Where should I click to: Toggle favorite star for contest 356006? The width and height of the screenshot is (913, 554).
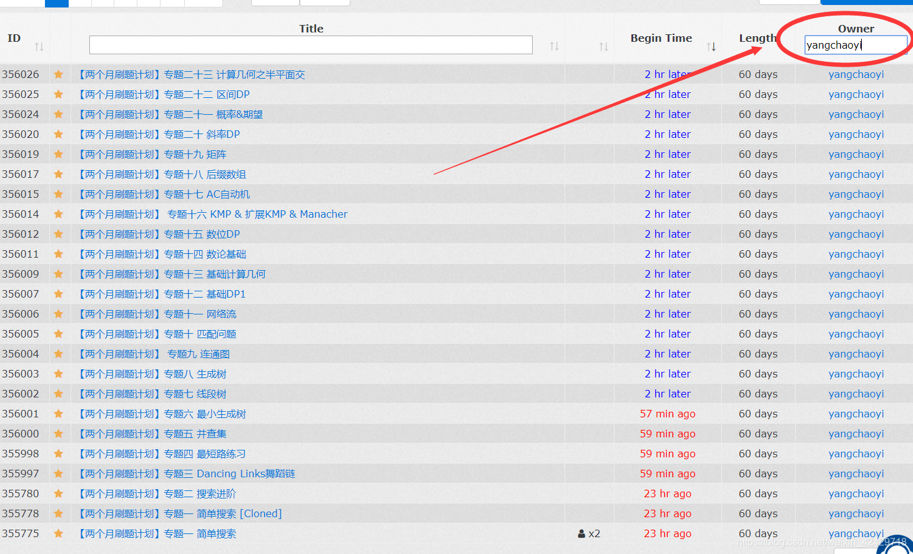tap(59, 314)
